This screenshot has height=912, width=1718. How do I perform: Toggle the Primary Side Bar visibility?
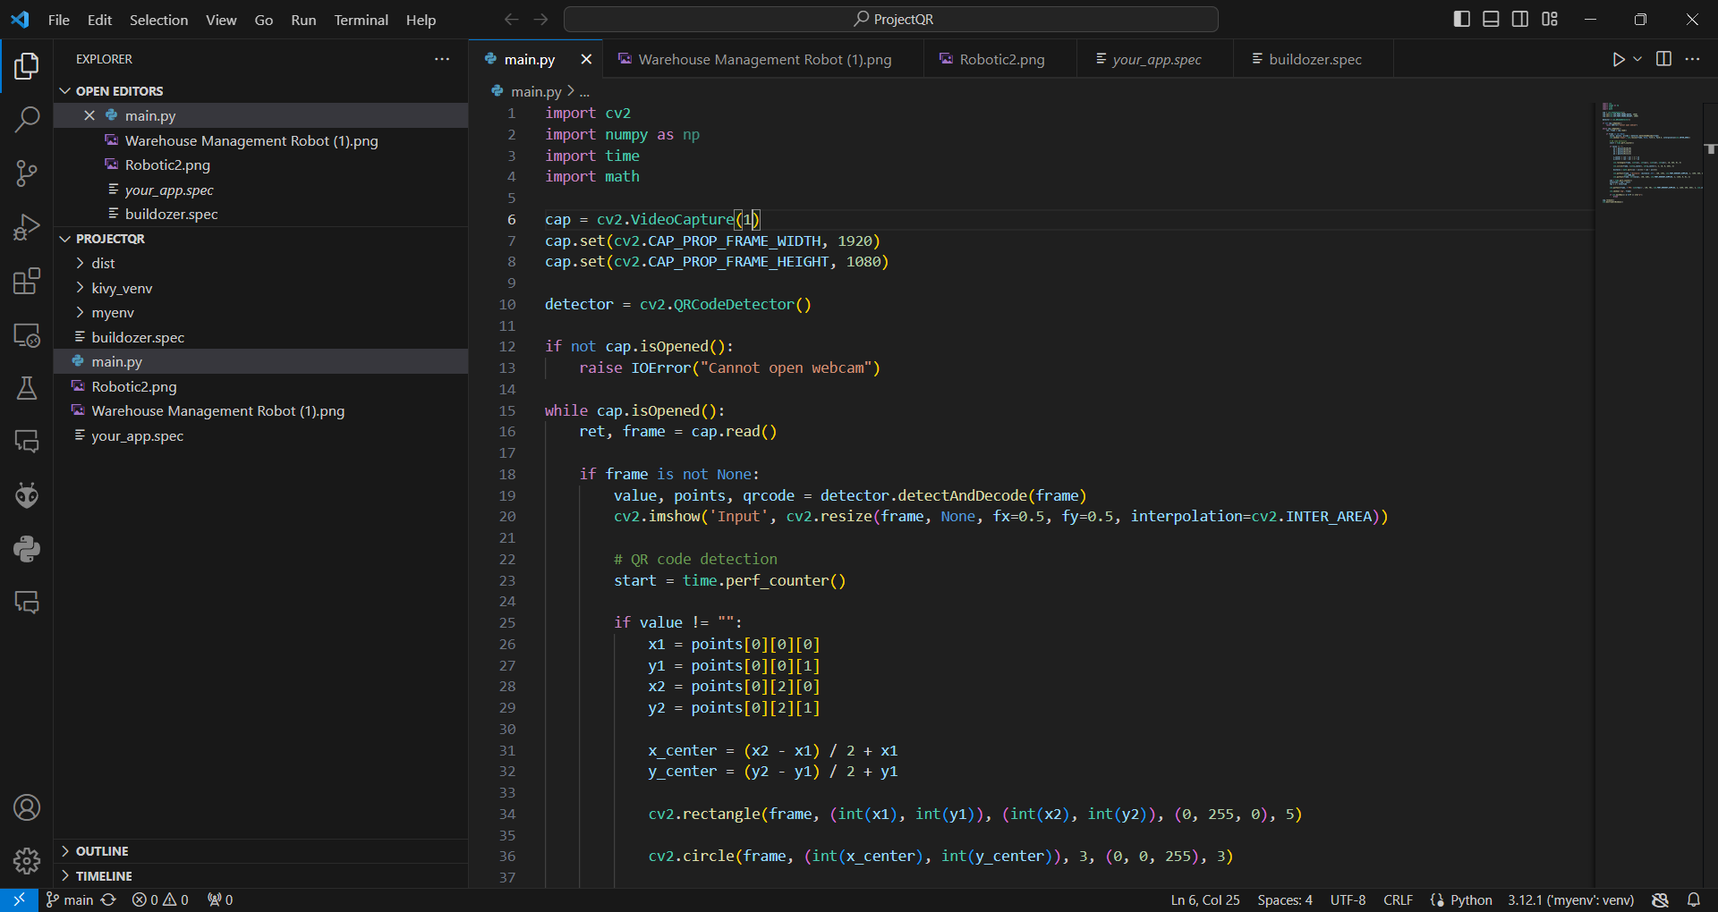tap(1462, 19)
